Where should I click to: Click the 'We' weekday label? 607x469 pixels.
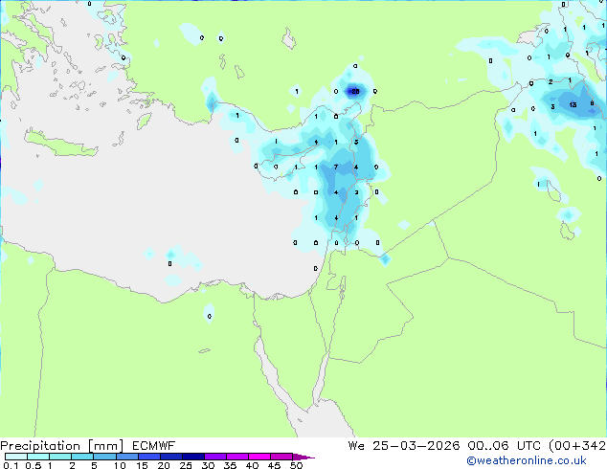point(356,446)
